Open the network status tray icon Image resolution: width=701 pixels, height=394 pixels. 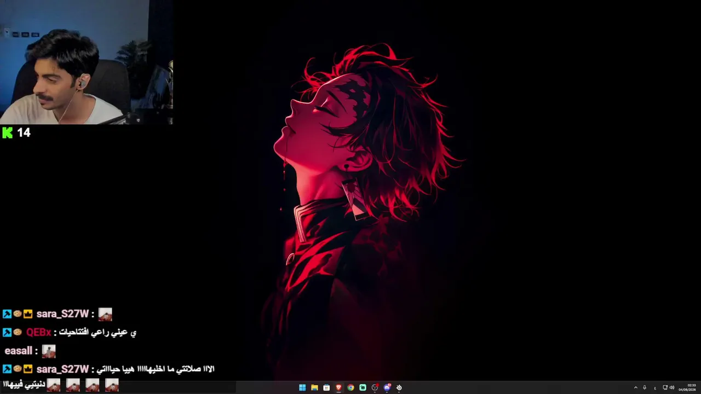tap(665, 387)
